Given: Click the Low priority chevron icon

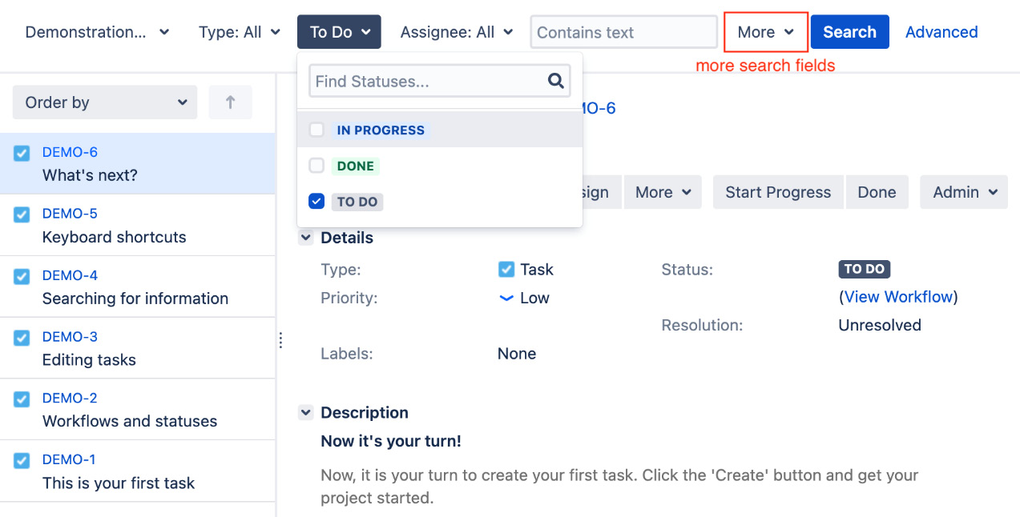Looking at the screenshot, I should 506,299.
